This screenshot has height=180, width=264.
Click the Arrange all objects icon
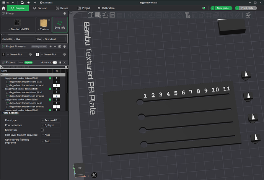pyautogui.click(x=112, y=15)
